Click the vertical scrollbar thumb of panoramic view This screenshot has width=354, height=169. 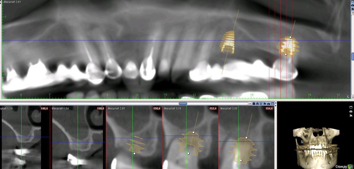click(352, 56)
